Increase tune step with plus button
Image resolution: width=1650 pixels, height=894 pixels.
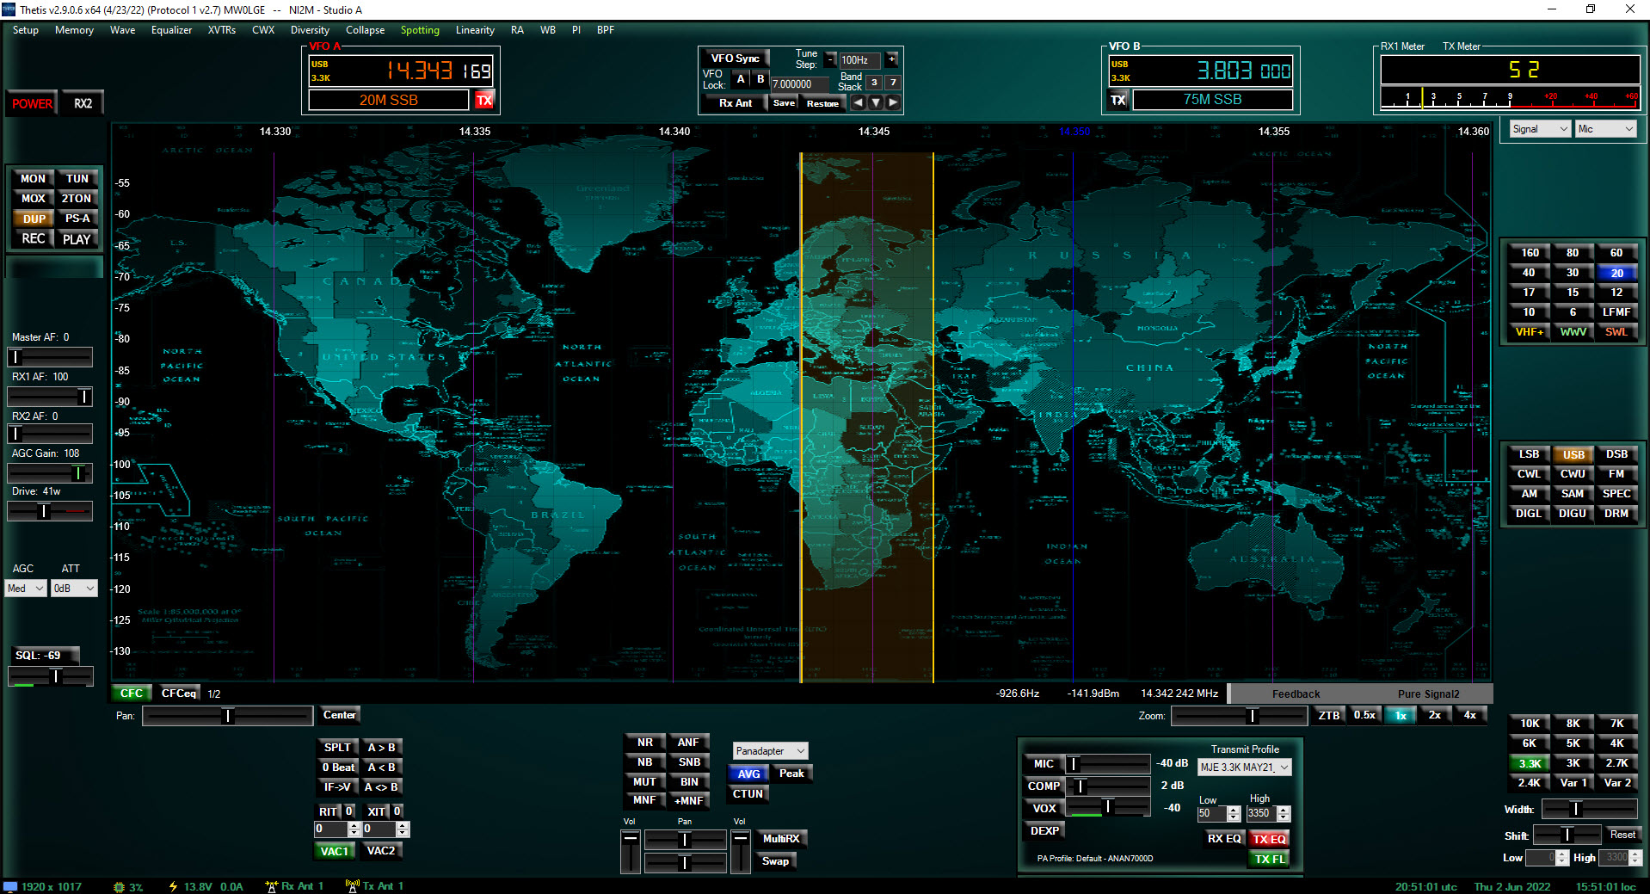pos(891,59)
